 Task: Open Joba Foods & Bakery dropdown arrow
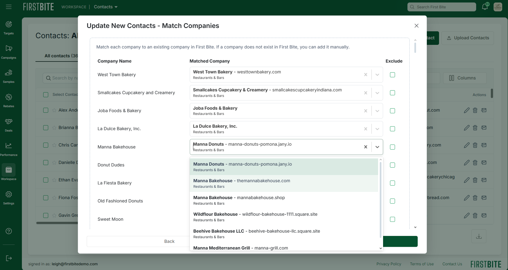point(377,111)
